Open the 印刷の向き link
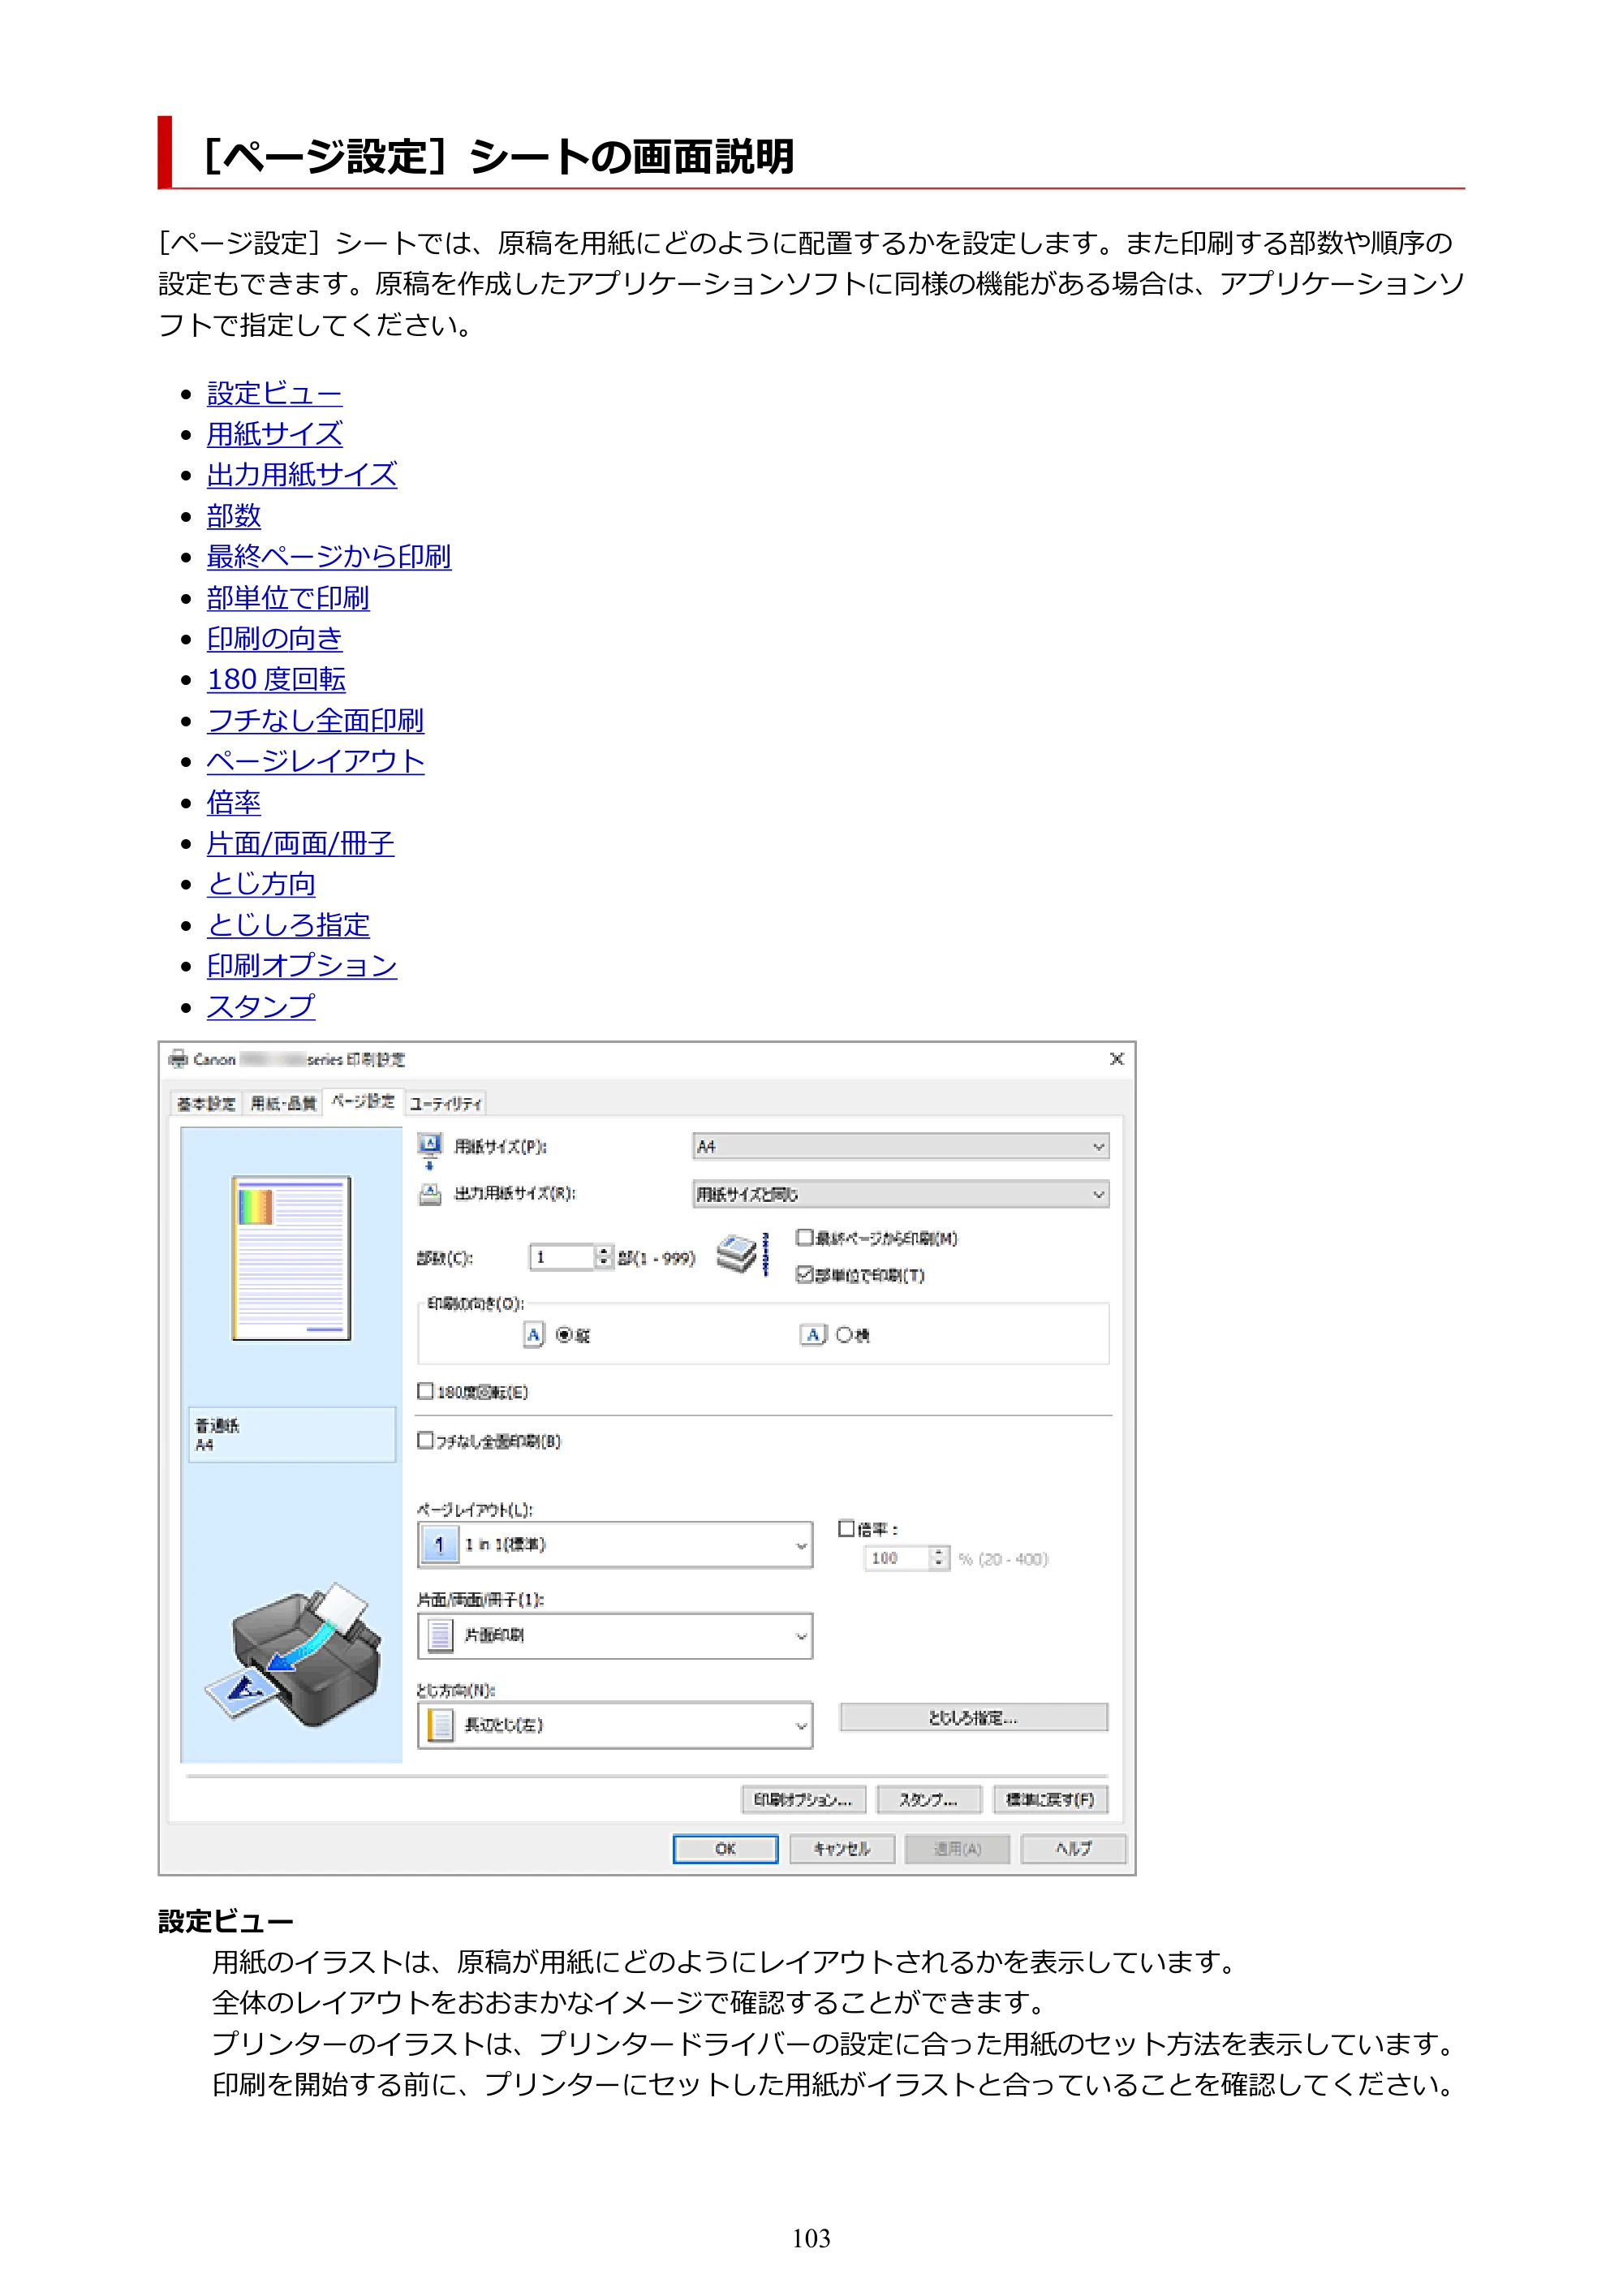Screen dimensions: 1623x2296 pyautogui.click(x=274, y=639)
